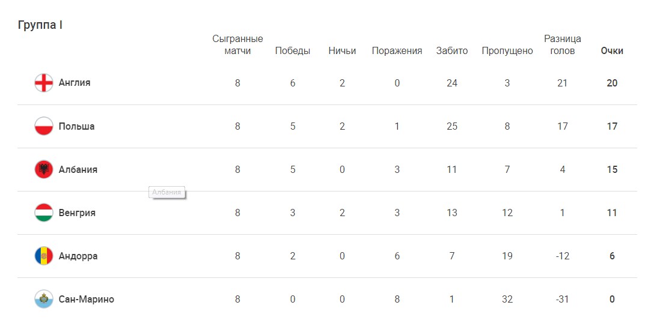
Task: Click the Сыгранные матчи column header
Action: point(237,45)
